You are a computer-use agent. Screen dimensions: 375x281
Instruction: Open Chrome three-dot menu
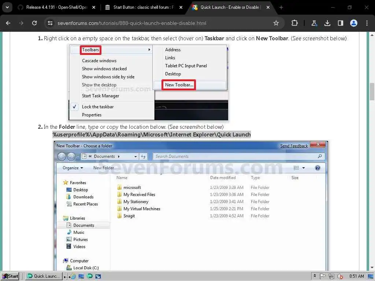pyautogui.click(x=367, y=23)
